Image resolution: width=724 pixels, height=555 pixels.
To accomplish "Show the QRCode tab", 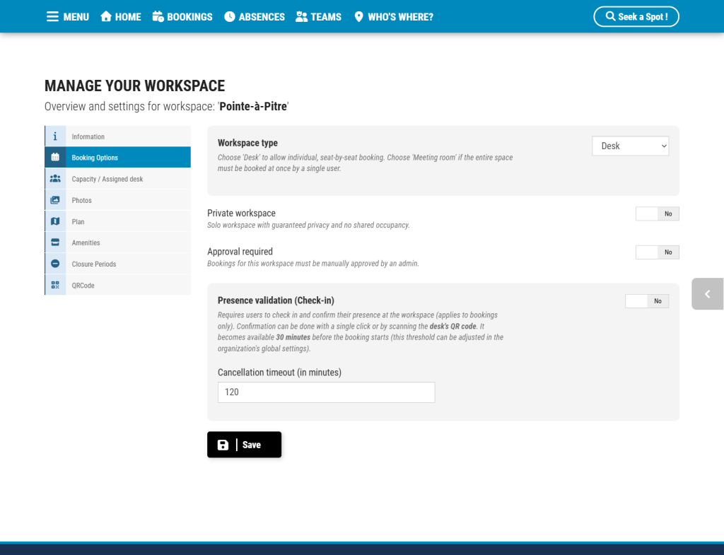I will [x=118, y=285].
